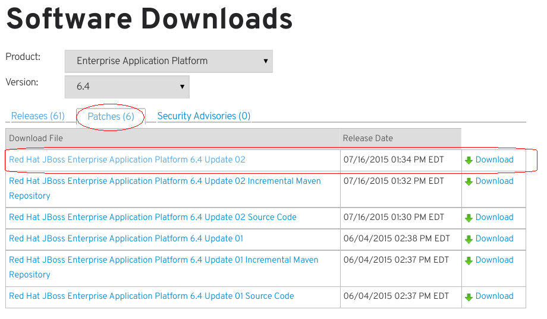Open 6.4 Update 02 Incremental Maven Repository link

[165, 188]
